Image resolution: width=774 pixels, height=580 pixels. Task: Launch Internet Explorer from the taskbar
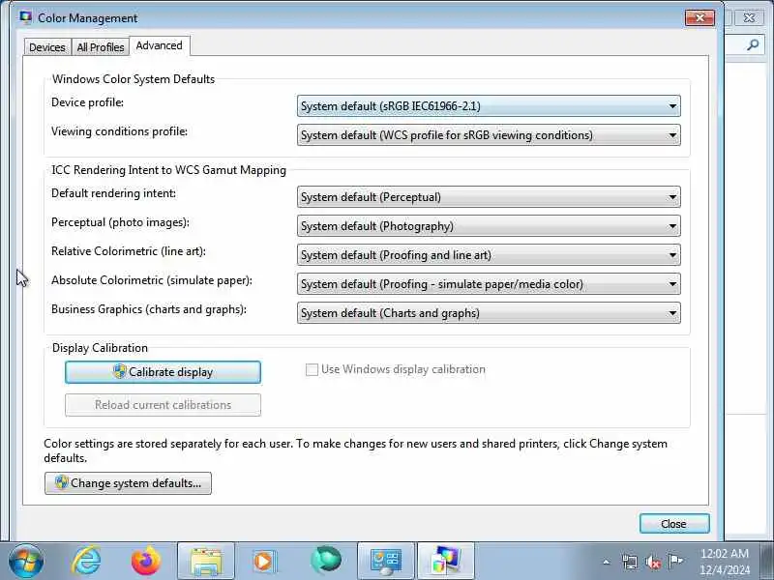click(x=86, y=561)
